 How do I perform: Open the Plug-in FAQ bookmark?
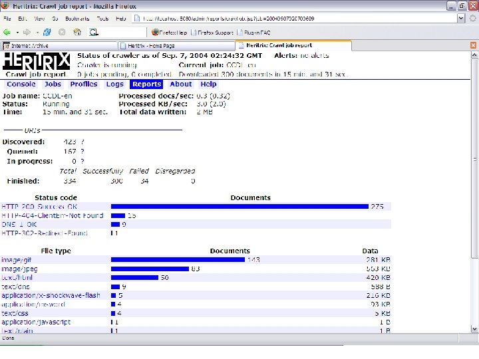coord(253,33)
